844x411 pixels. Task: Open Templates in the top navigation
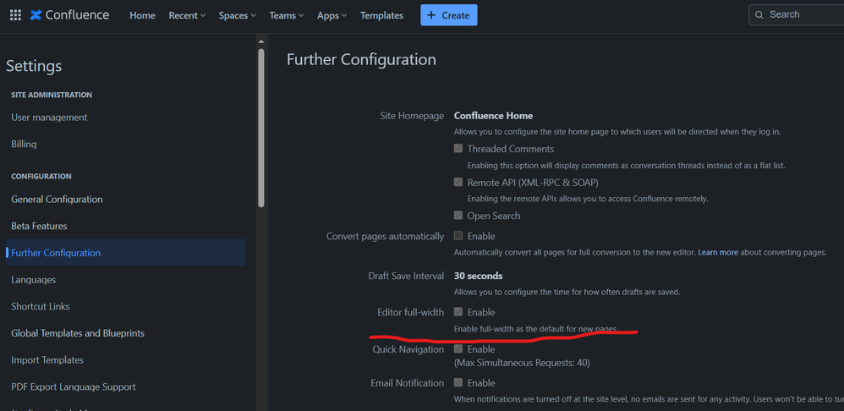point(381,15)
